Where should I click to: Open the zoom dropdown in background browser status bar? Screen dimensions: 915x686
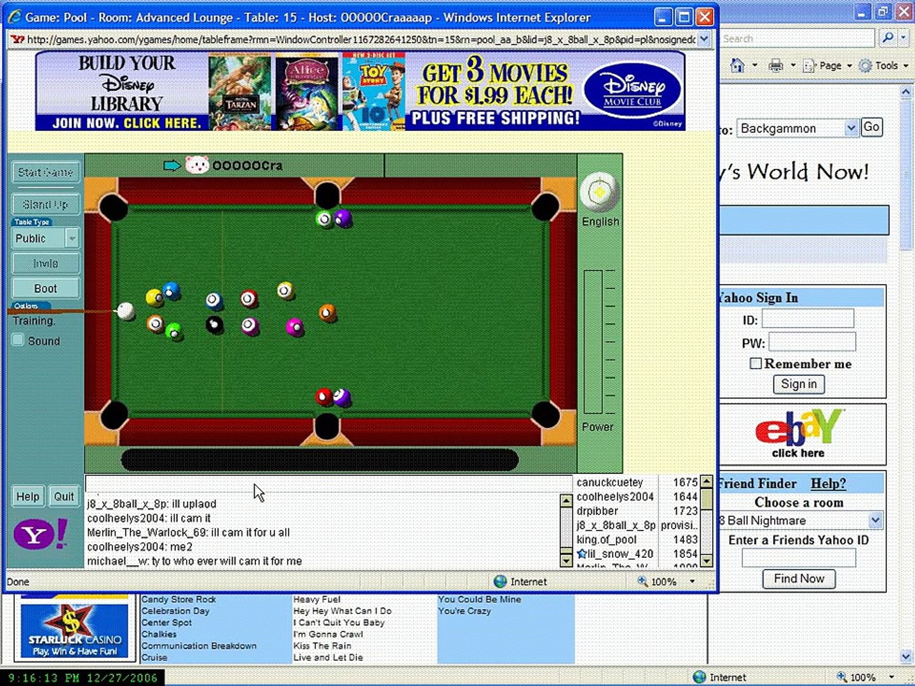pos(891,677)
